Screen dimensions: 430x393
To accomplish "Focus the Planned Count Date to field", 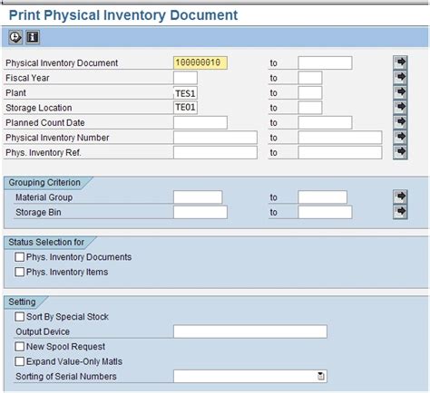I will click(x=325, y=122).
